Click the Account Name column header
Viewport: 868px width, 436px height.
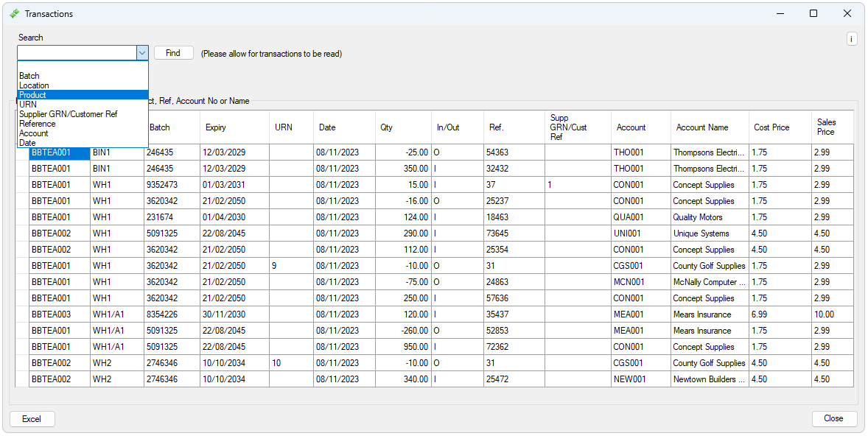[x=701, y=127]
